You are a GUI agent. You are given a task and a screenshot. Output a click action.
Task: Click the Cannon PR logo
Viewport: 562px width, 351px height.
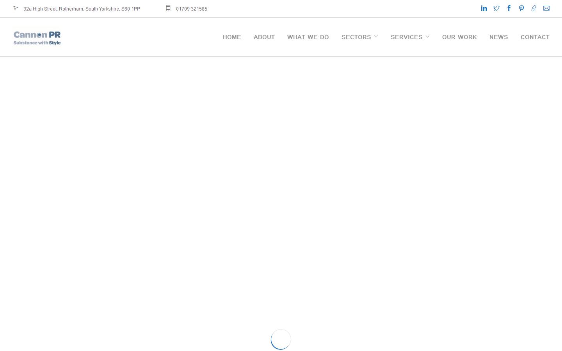[x=37, y=37]
